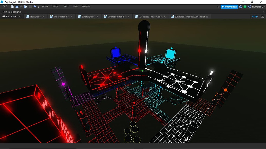Close the [Disabled] TwitterCodes script tab
Image resolution: width=266 pixels, height=149 pixels.
click(165, 16)
